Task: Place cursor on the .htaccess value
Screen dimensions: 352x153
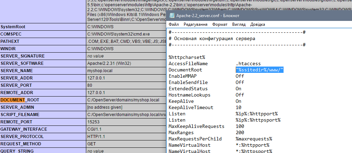Action: click(x=248, y=63)
